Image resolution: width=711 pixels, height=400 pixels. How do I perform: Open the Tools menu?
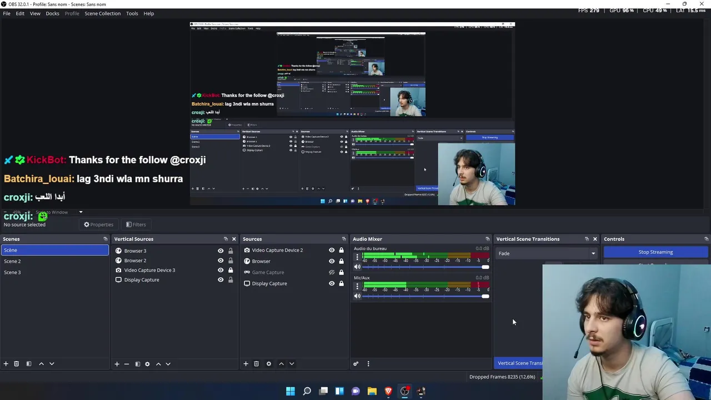(x=132, y=13)
